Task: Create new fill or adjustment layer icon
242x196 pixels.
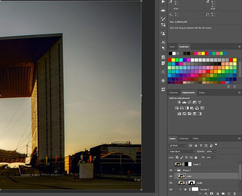Action: pos(217,193)
